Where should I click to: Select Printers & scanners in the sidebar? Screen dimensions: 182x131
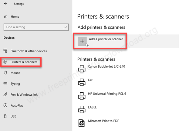point(24,62)
